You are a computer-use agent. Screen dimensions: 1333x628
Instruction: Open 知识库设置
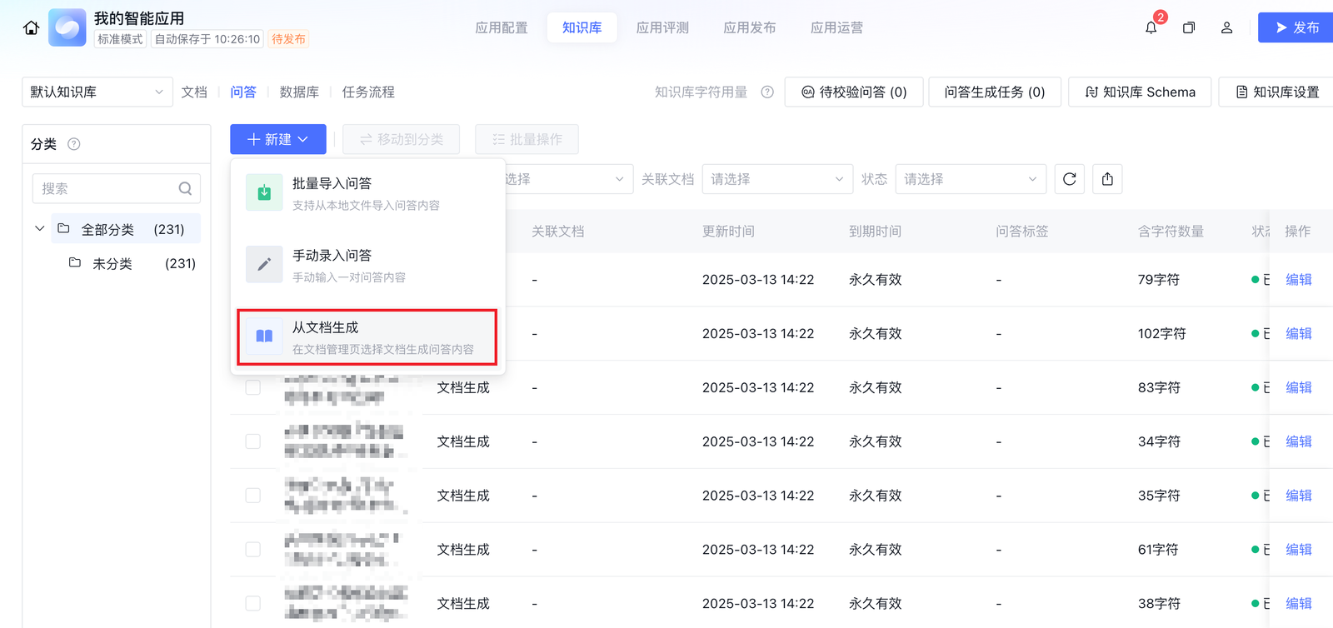(1277, 92)
